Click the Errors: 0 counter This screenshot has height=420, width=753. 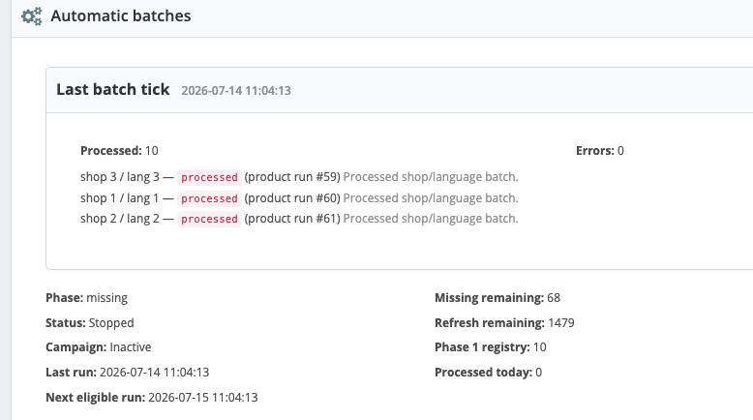tap(600, 151)
